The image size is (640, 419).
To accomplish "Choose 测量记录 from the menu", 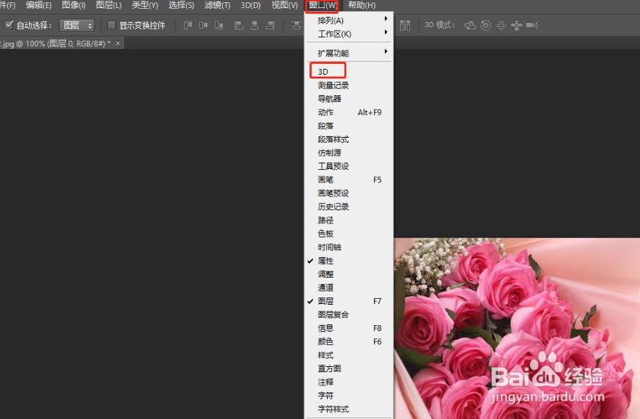I will point(349,85).
